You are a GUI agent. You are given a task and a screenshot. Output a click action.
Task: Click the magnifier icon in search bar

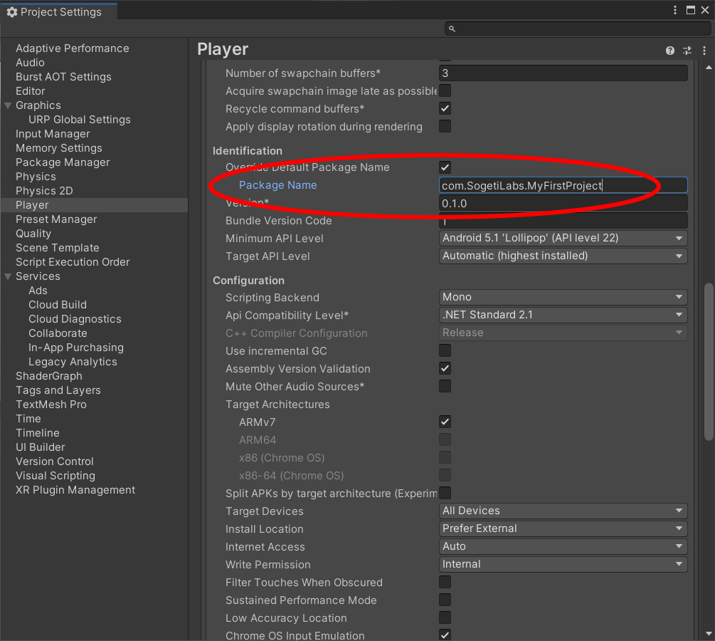[x=452, y=28]
